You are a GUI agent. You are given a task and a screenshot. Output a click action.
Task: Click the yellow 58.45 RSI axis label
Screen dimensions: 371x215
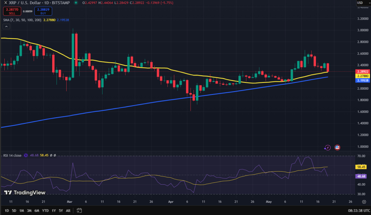point(361,167)
